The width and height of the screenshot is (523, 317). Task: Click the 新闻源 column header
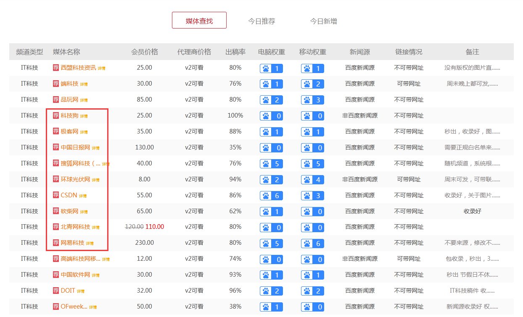click(360, 52)
